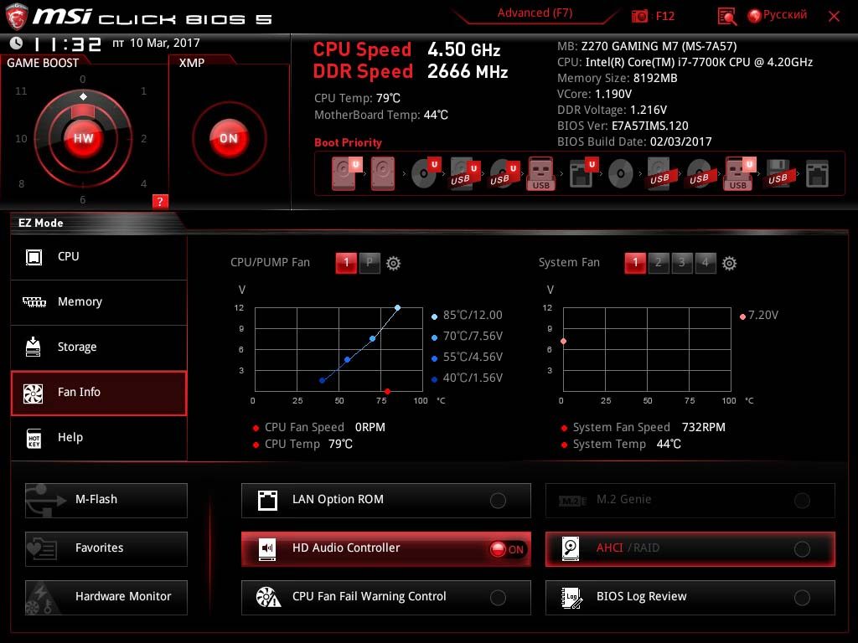The width and height of the screenshot is (858, 643).
Task: Open the Storage section
Action: pyautogui.click(x=99, y=347)
